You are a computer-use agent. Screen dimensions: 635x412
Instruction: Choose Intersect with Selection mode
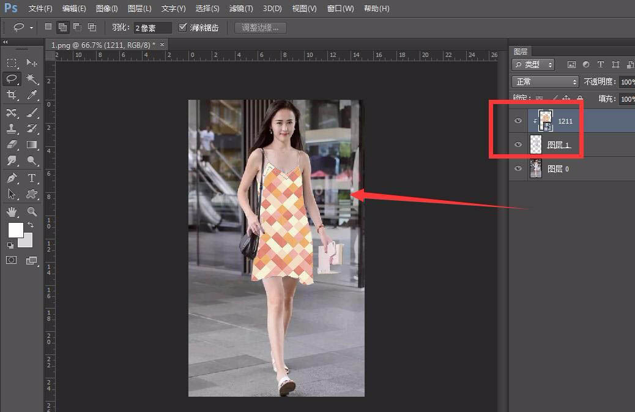(92, 27)
